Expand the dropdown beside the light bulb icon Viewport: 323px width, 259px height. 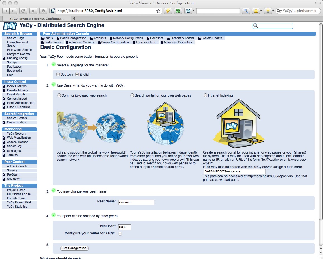pos(273,11)
